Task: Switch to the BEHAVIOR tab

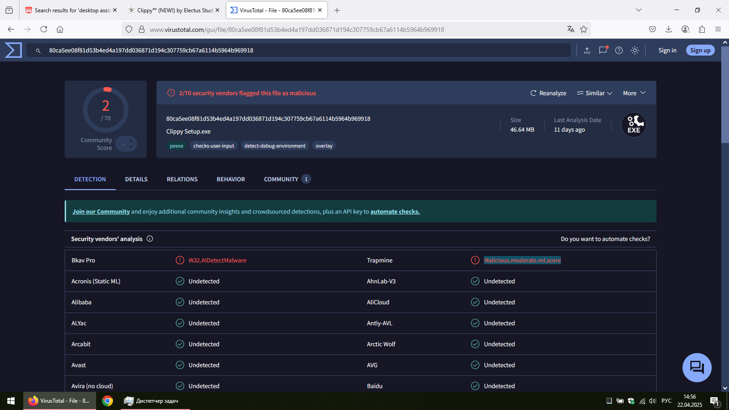Action: 231,179
